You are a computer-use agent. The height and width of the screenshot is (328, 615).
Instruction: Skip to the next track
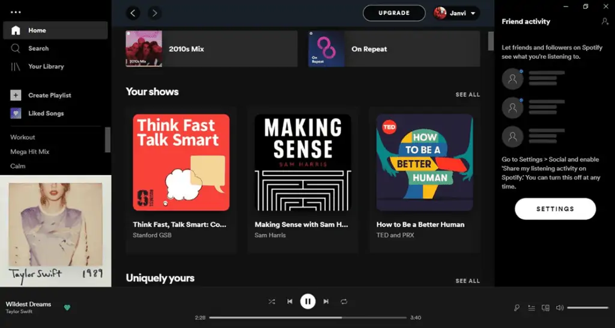coord(326,302)
